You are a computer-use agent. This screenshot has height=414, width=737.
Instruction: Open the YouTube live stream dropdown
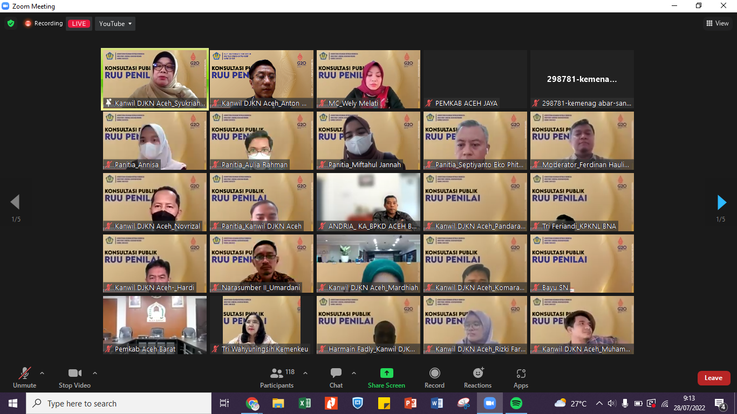tap(115, 24)
